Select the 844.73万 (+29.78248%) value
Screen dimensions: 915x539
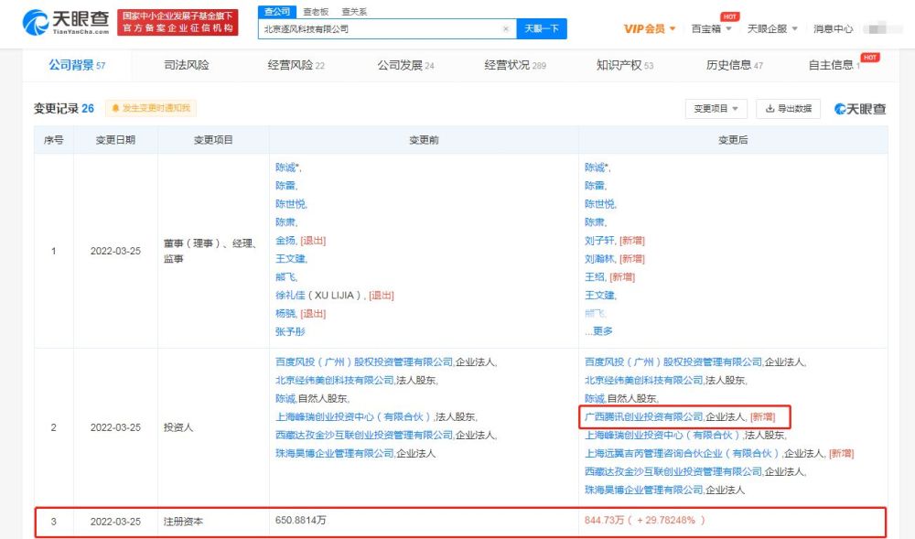click(645, 520)
